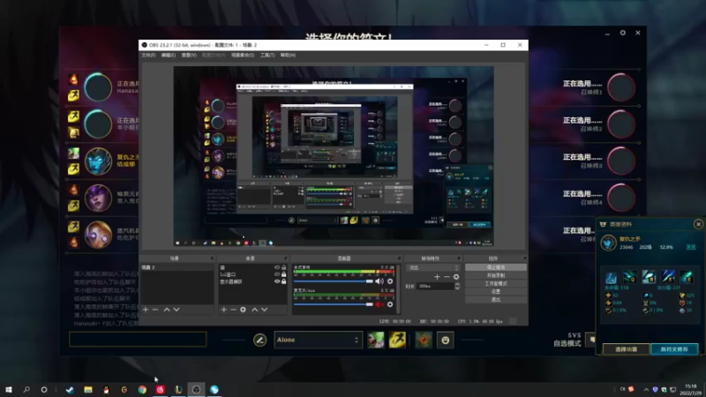Screen dimensions: 706x397
Task: Open the scene transition type dropdown
Action: (433, 267)
